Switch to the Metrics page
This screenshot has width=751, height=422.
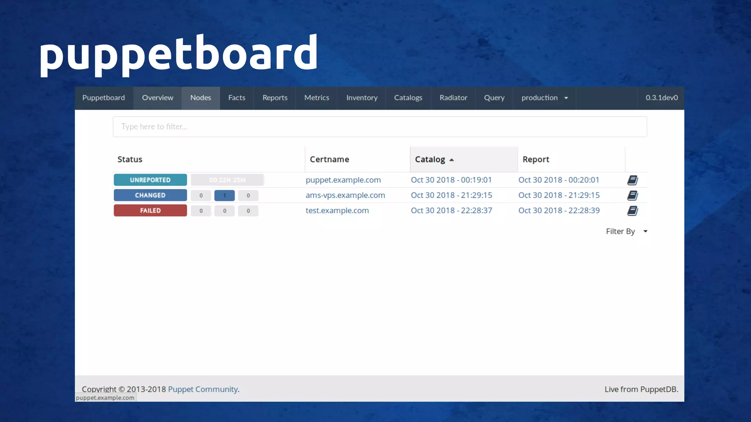point(317,98)
